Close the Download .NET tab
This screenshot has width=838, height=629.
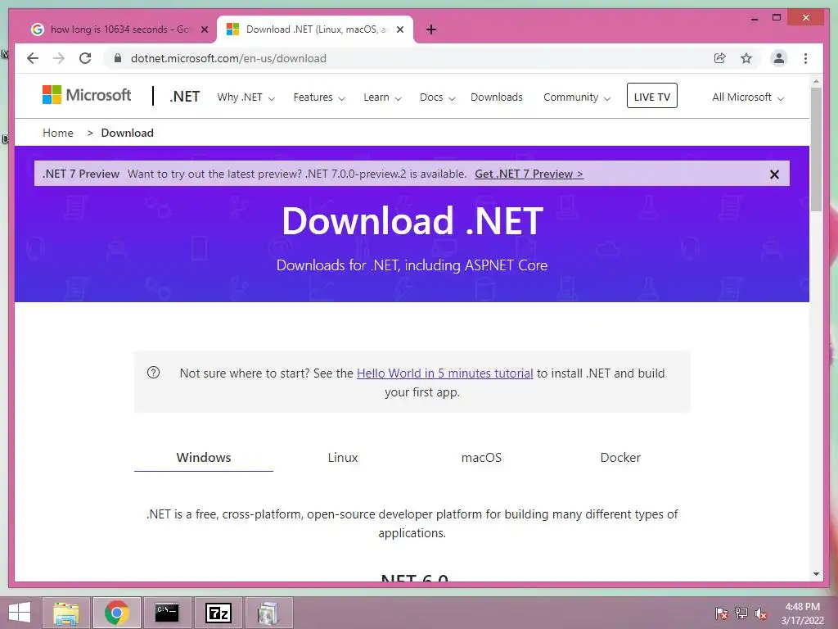399,29
